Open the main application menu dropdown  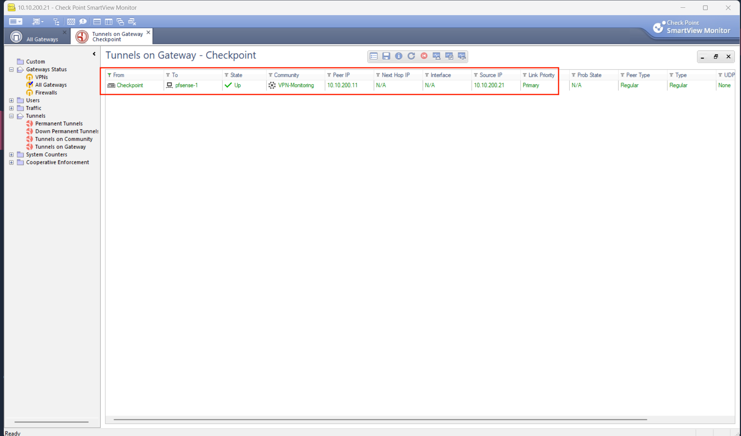click(15, 22)
